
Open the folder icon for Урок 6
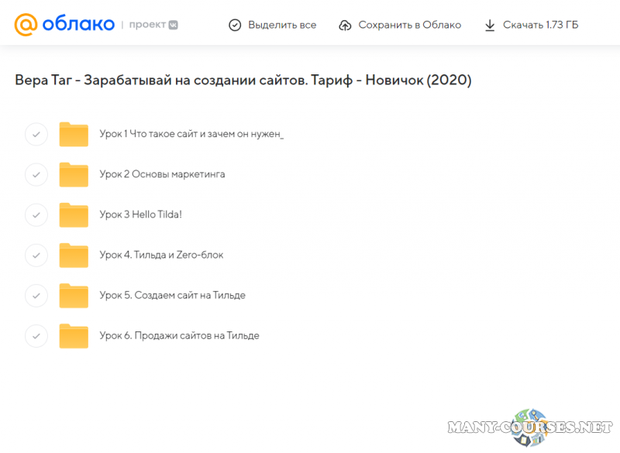click(74, 335)
